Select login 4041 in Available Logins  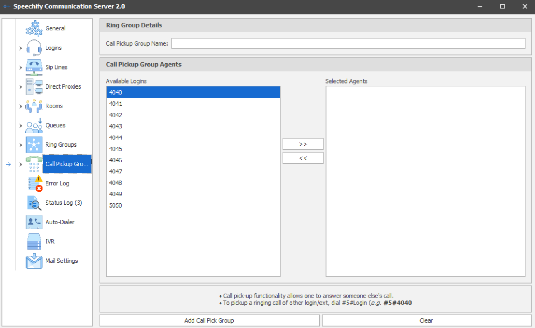[x=193, y=104]
